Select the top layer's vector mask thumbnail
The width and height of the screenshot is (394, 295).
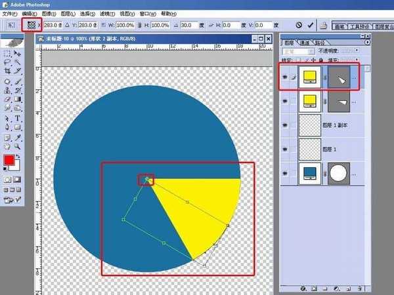339,77
